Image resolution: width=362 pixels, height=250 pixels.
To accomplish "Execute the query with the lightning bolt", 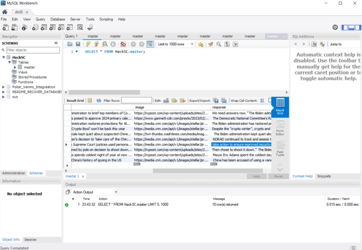I will tap(88, 44).
